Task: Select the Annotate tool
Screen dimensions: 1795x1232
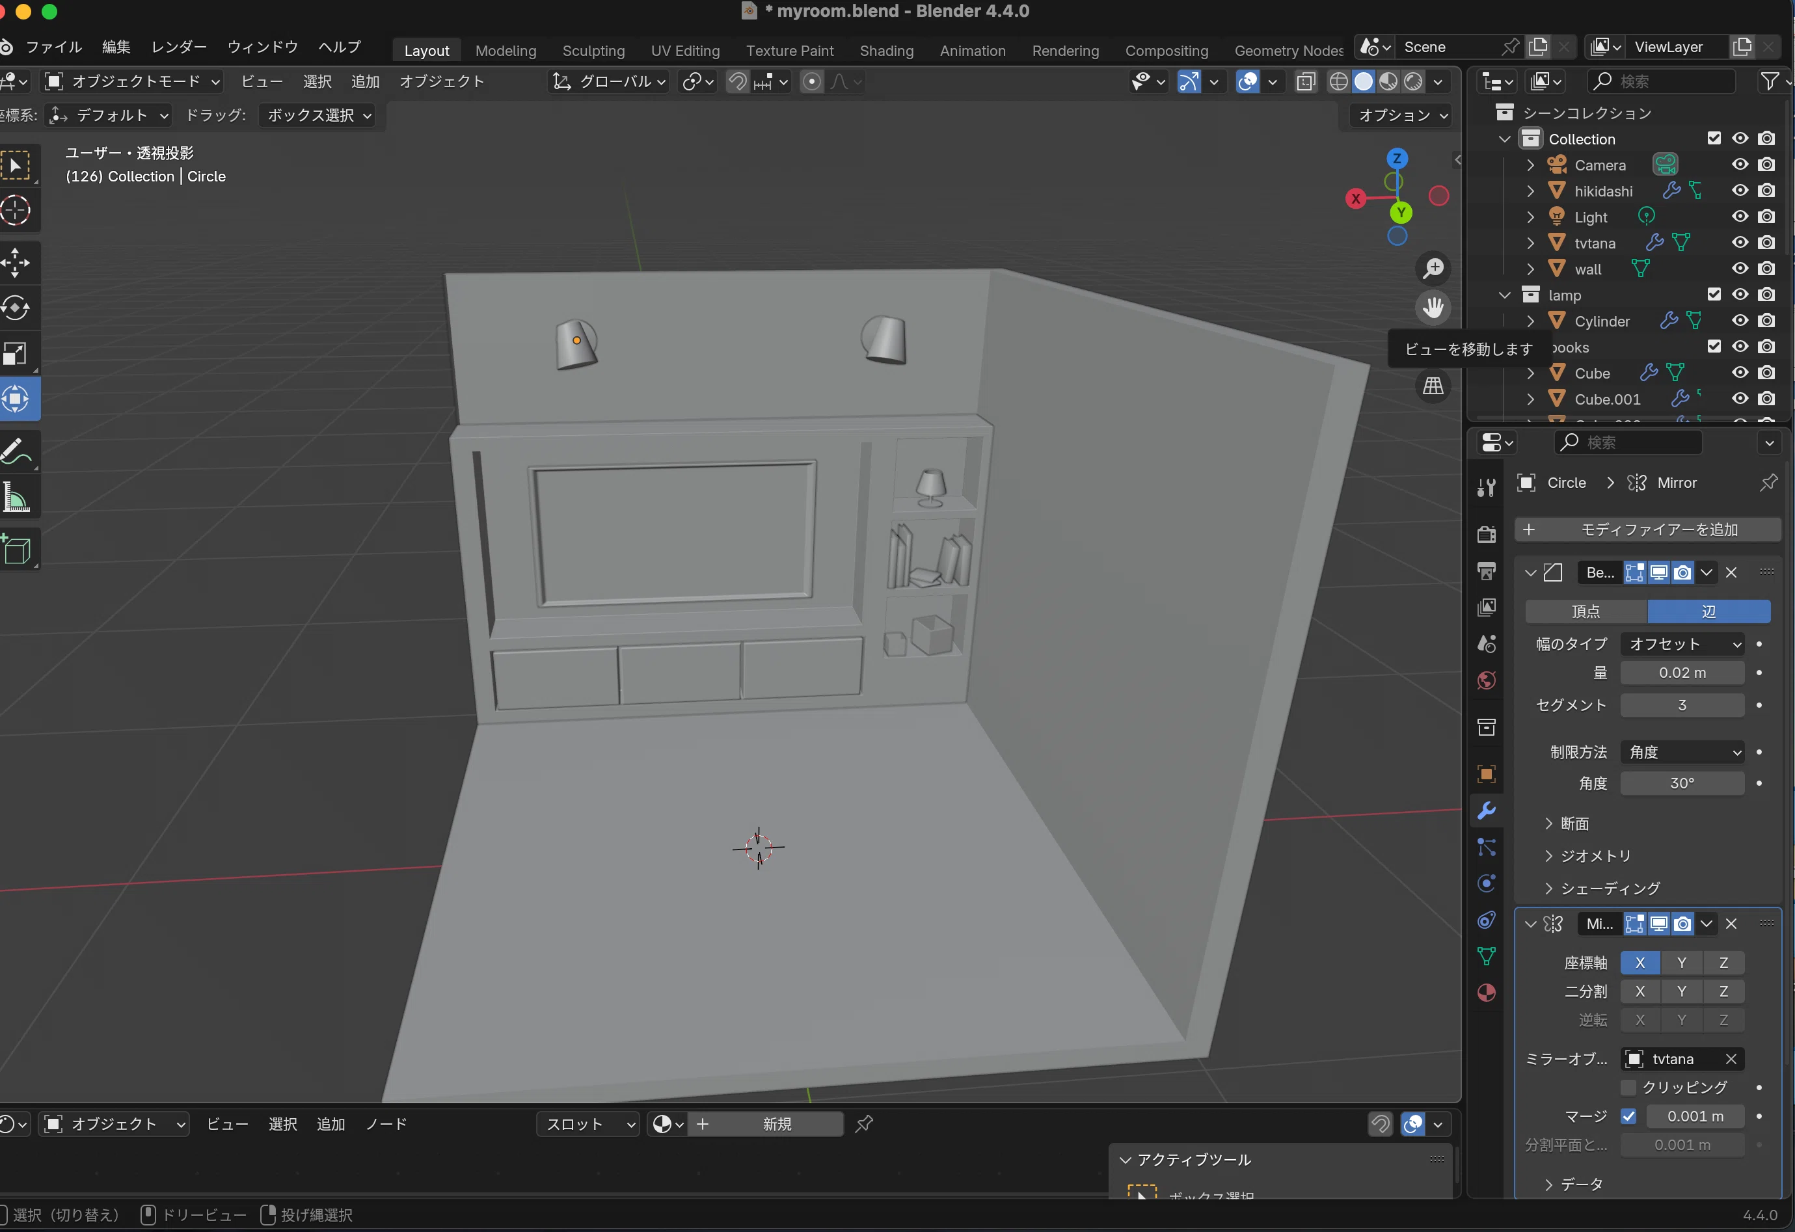Action: 16,451
